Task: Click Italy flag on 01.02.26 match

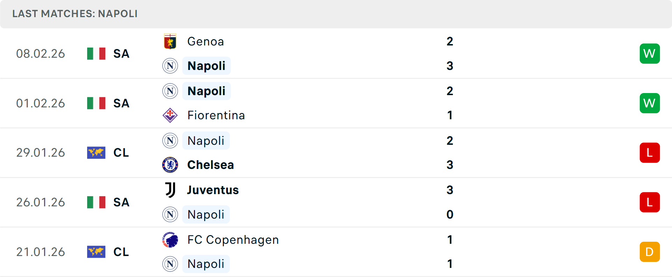Action: tap(96, 103)
